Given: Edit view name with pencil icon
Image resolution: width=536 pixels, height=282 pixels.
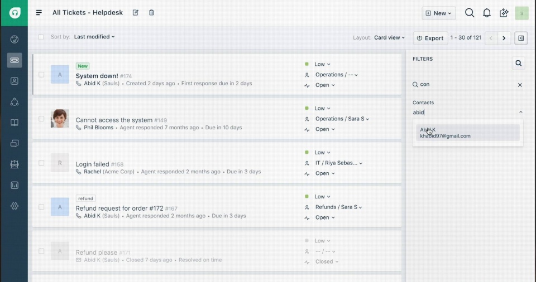Looking at the screenshot, I should click(x=136, y=13).
